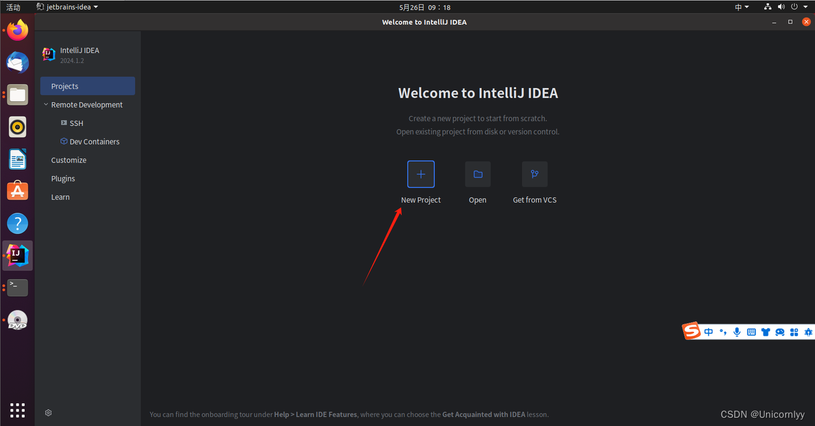This screenshot has width=815, height=426.
Task: Open the Help icon in the dock
Action: click(18, 223)
